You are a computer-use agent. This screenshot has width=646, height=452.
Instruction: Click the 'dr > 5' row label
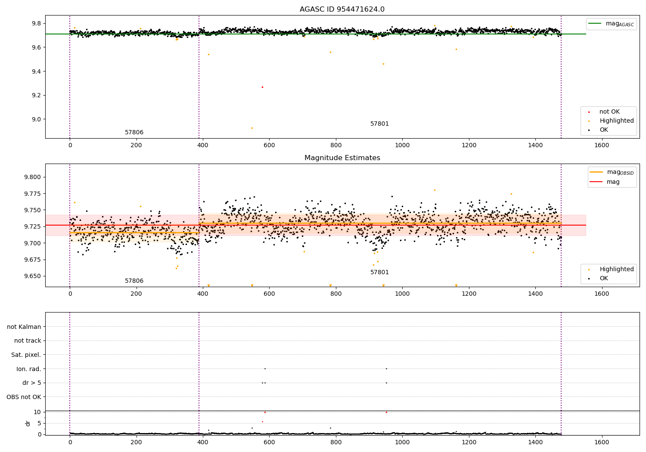pyautogui.click(x=32, y=383)
